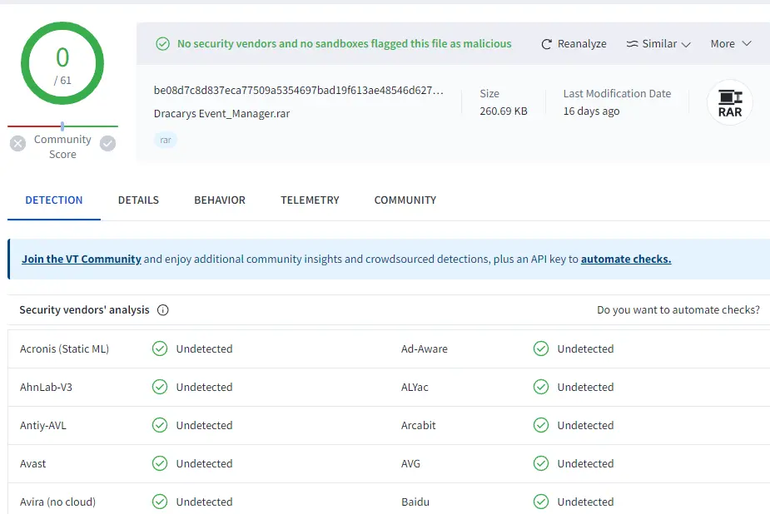Click the Undetected result for Ad-Aware
Screen dimensions: 770x514
coord(585,349)
